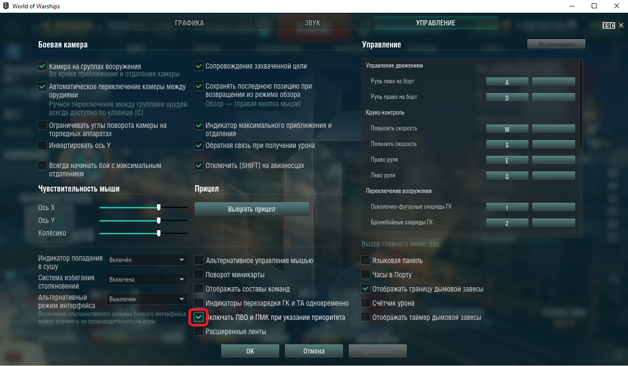
Task: Enable the Инвертировать ось Y checkbox
Action: [x=42, y=146]
